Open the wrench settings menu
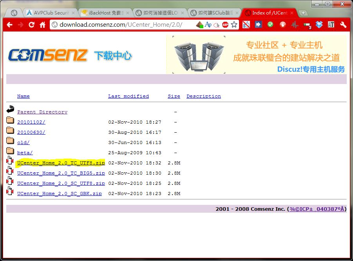Viewport: 353px width, 261px height. point(344,25)
